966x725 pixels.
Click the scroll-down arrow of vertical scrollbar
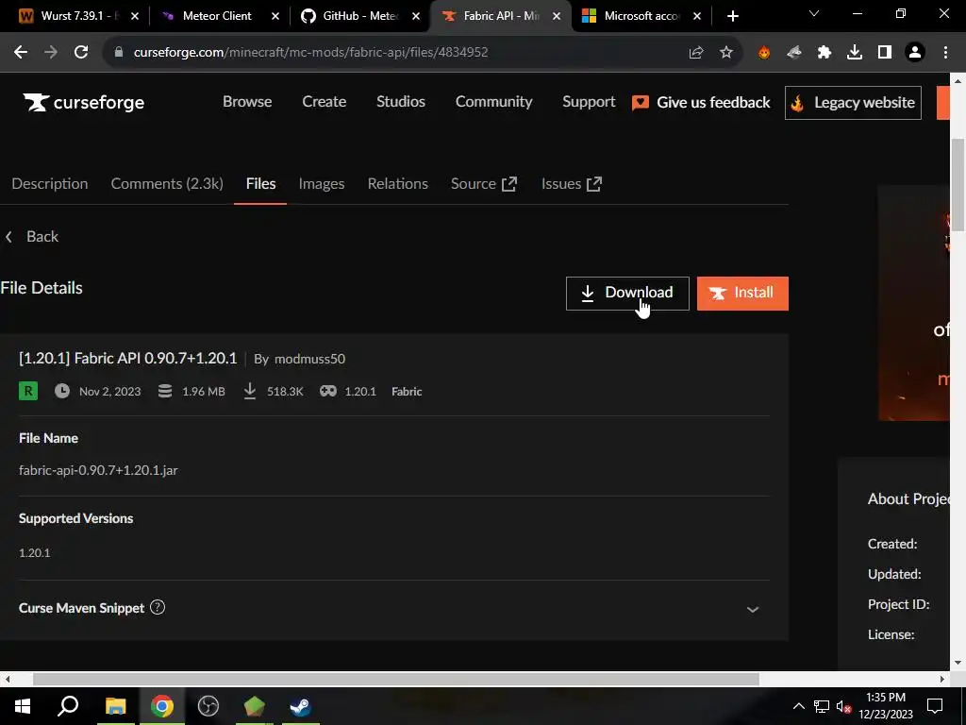point(958,663)
